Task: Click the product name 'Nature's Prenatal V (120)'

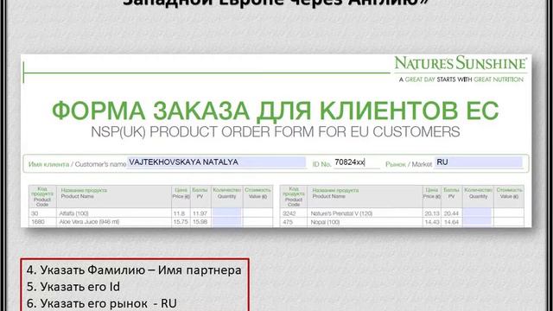Action: click(x=341, y=213)
